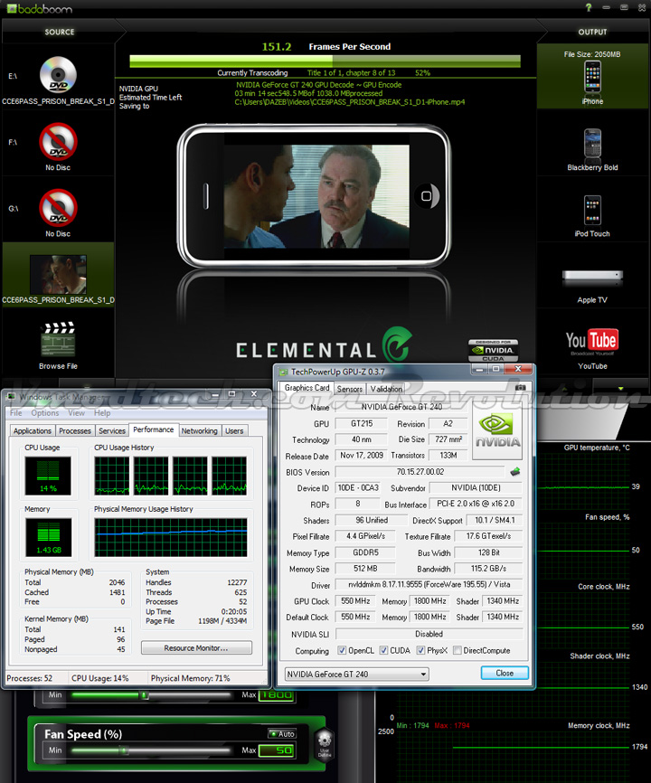Click Close button in GPU-Z
651x783 pixels.
[505, 673]
